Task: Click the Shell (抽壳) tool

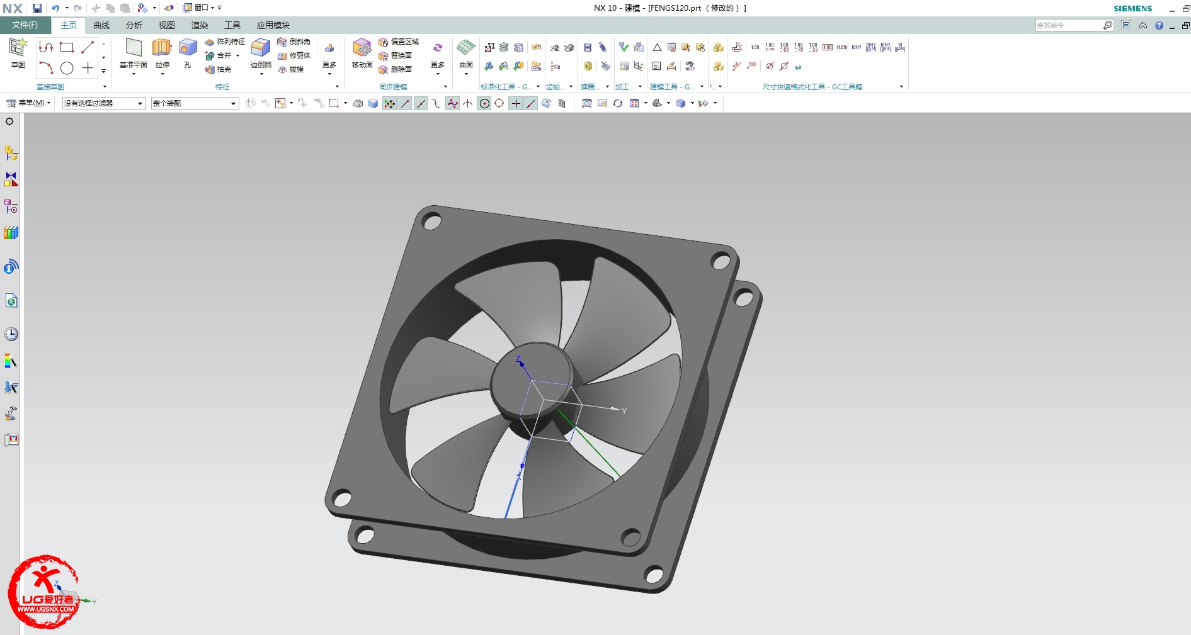Action: pos(219,69)
